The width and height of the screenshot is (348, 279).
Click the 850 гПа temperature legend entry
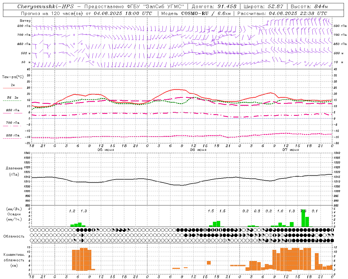pyautogui.click(x=13, y=110)
